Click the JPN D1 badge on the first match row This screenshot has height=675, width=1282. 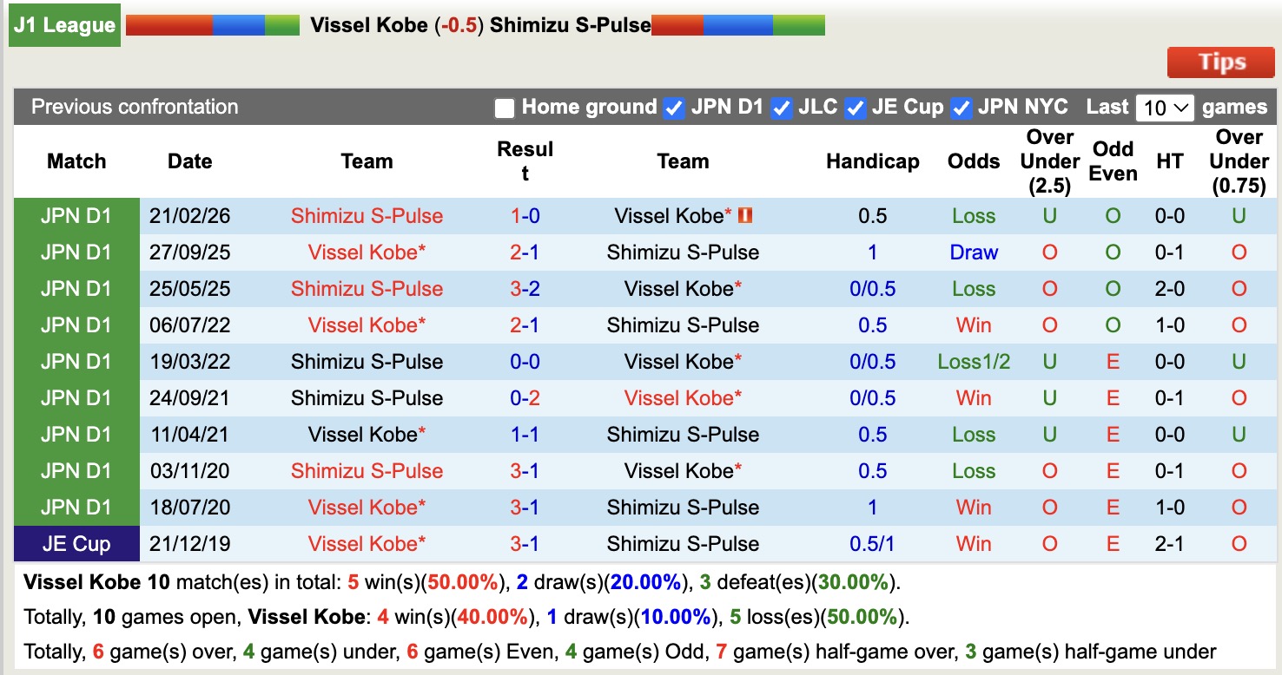tap(76, 216)
